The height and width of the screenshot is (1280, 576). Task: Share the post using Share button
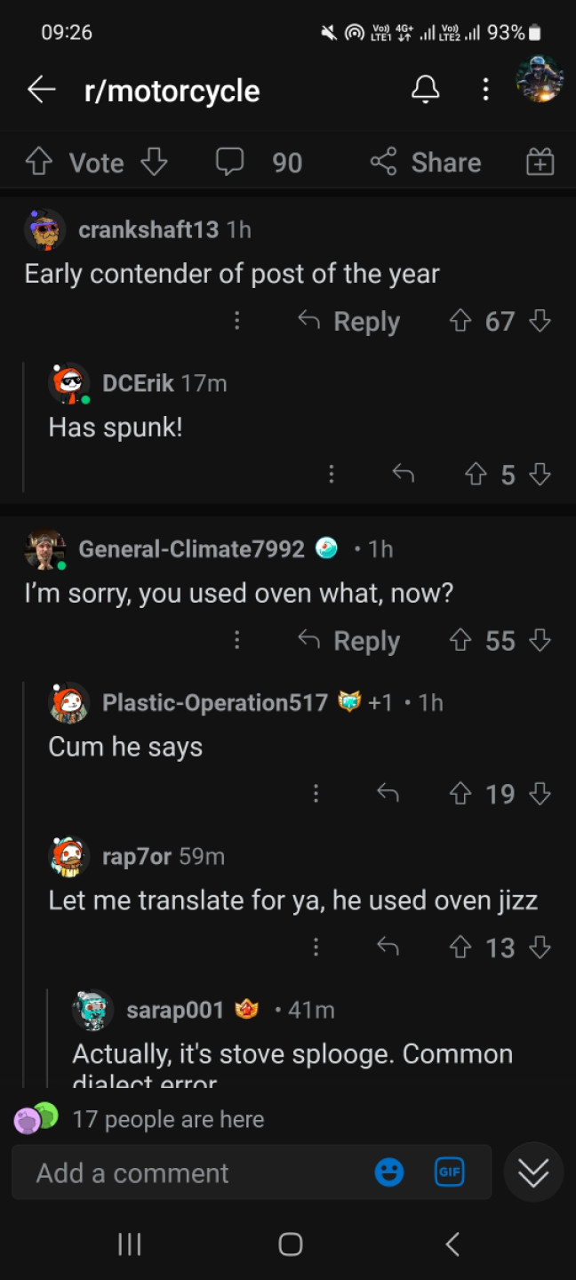click(426, 162)
